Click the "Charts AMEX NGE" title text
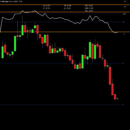 pos(15,2)
